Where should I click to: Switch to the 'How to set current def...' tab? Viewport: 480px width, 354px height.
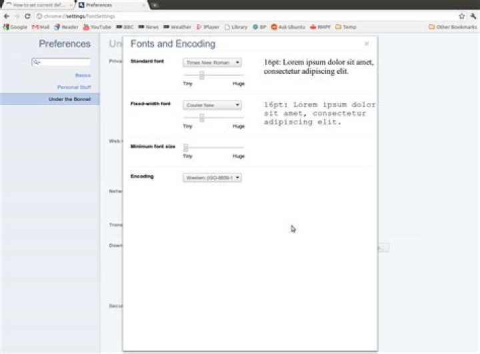coord(38,5)
